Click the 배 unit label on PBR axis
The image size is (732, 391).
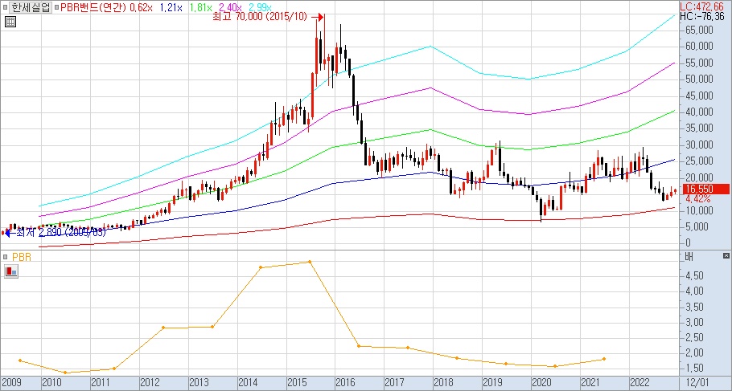pyautogui.click(x=689, y=256)
